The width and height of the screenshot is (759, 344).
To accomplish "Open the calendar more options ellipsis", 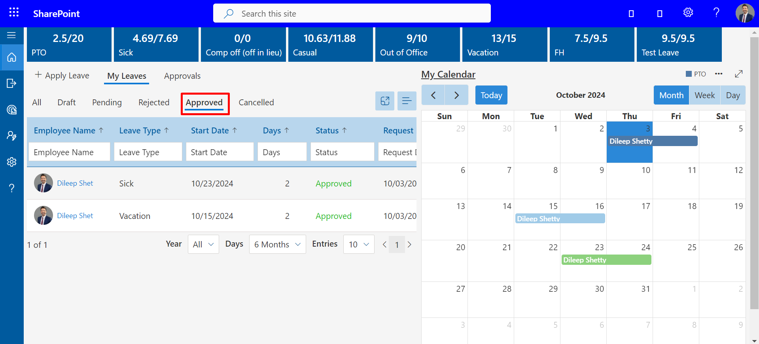I will [719, 74].
